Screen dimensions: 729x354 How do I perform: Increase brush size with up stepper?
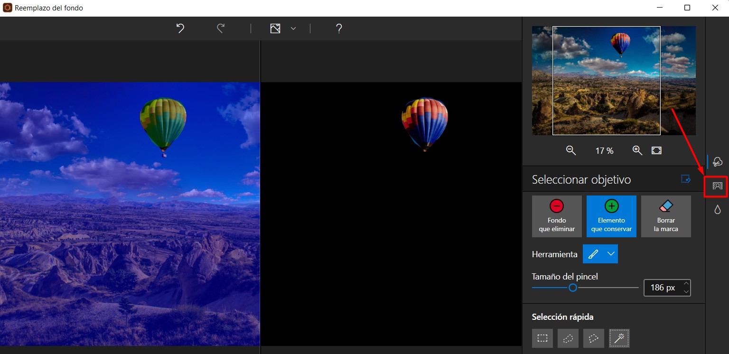pos(686,284)
